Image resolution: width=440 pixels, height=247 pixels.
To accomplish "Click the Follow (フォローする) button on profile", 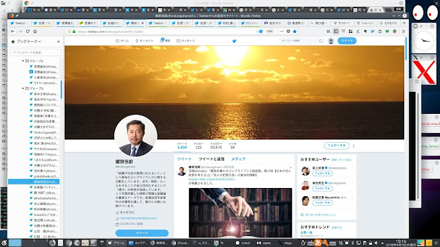I will click(x=336, y=145).
